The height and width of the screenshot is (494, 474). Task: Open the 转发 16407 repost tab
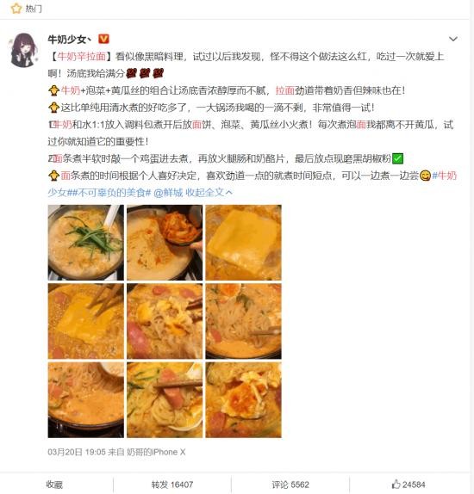click(x=172, y=485)
